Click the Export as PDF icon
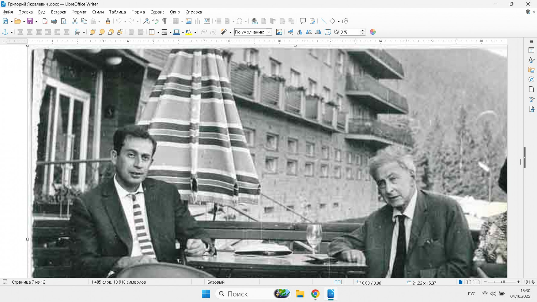 pyautogui.click(x=45, y=21)
